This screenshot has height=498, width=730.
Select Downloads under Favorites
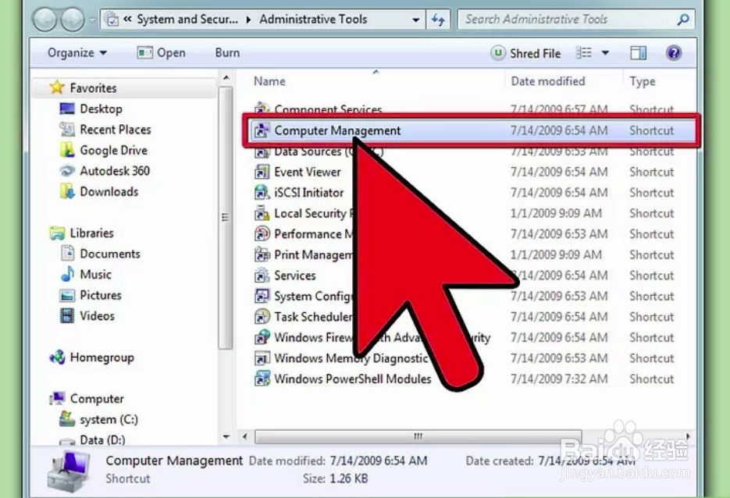point(109,191)
